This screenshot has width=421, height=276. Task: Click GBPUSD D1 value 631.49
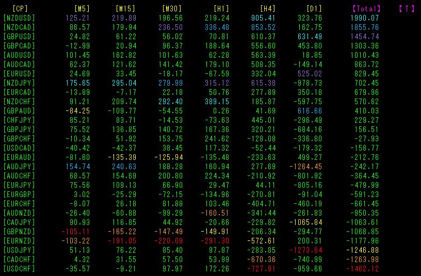click(x=310, y=37)
